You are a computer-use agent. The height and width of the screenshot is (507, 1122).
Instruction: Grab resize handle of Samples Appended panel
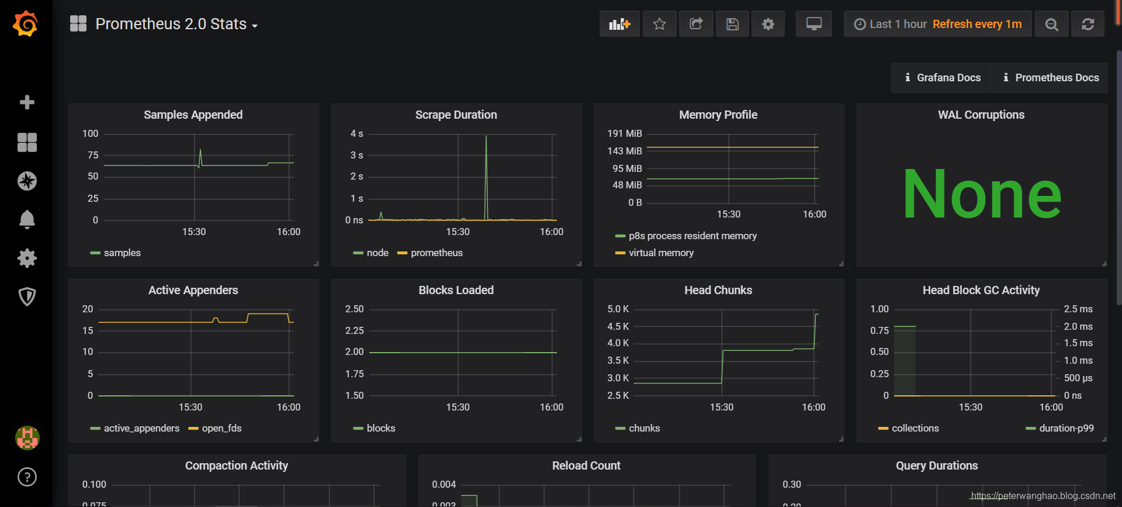coord(316,264)
